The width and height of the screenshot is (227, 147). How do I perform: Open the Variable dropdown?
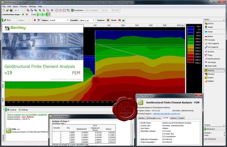[87, 20]
